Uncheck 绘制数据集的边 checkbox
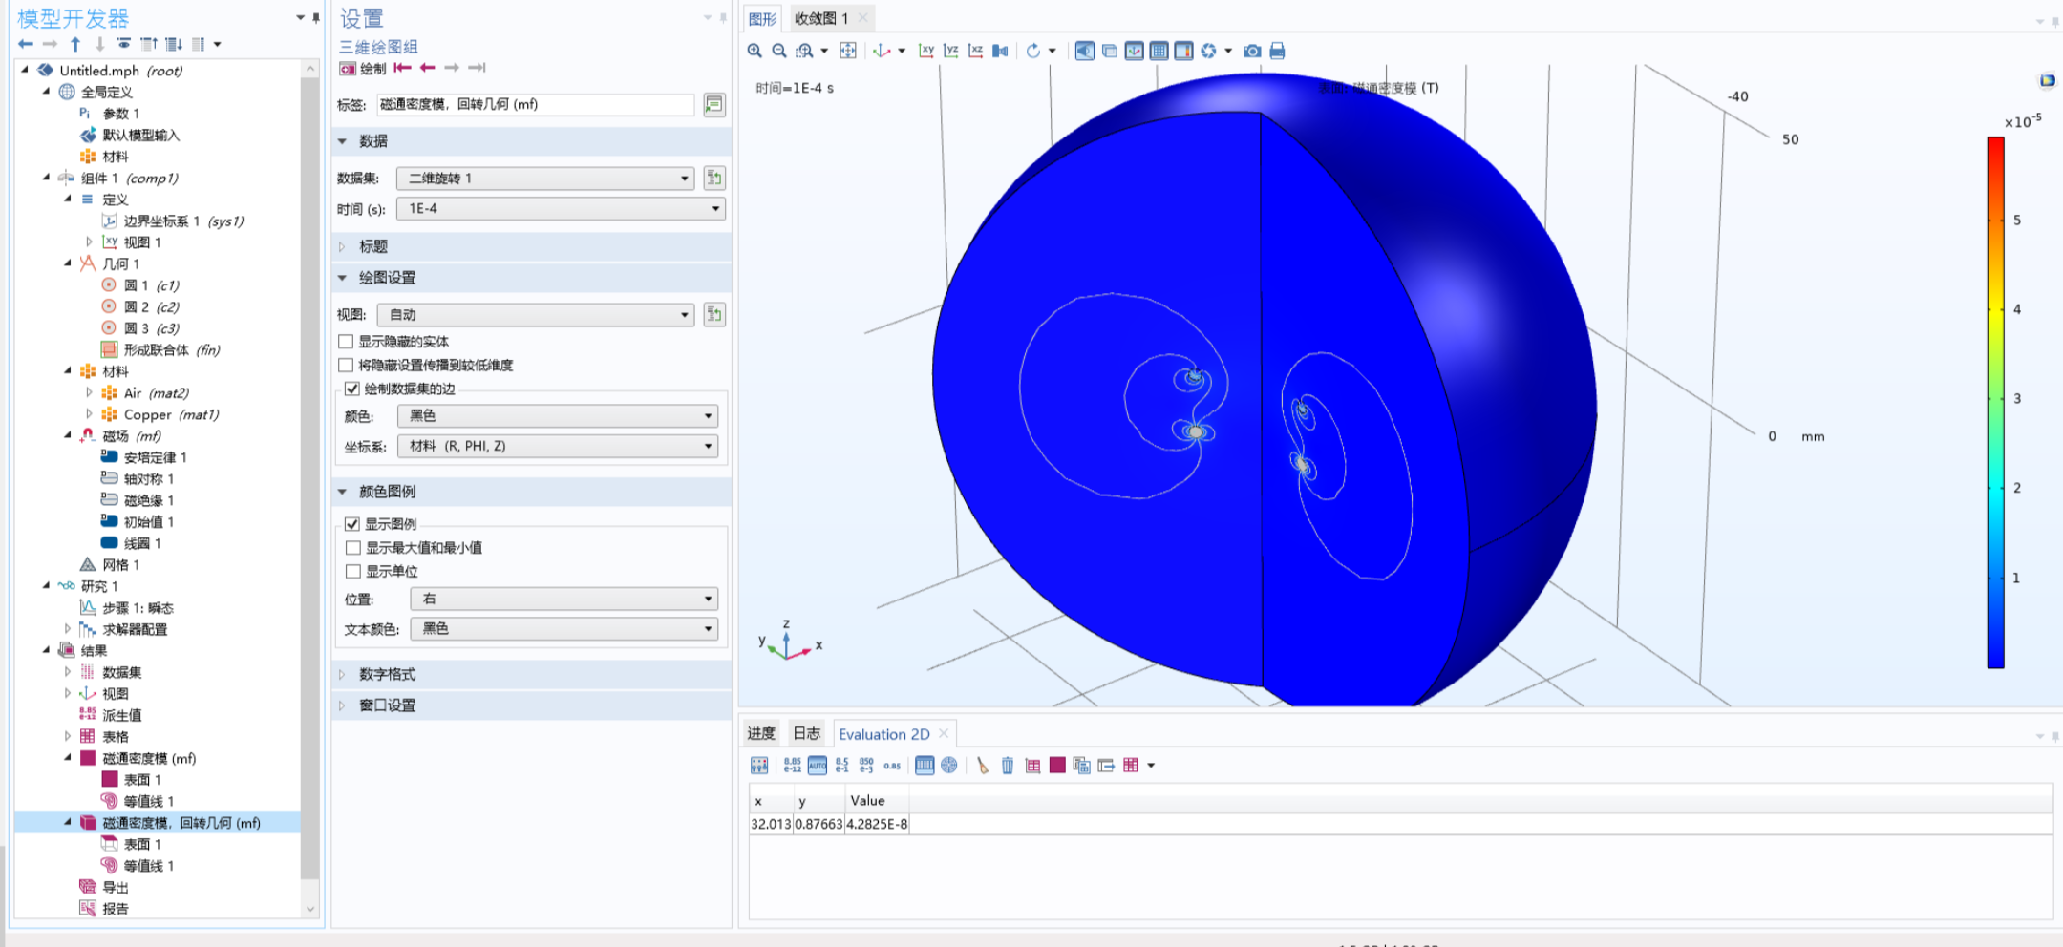 pyautogui.click(x=352, y=389)
